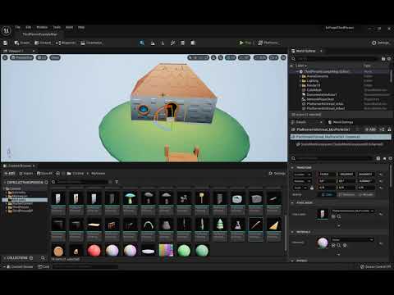The width and height of the screenshot is (394, 295).
Task: Click the Content Browser filter icon
Action: (117, 182)
